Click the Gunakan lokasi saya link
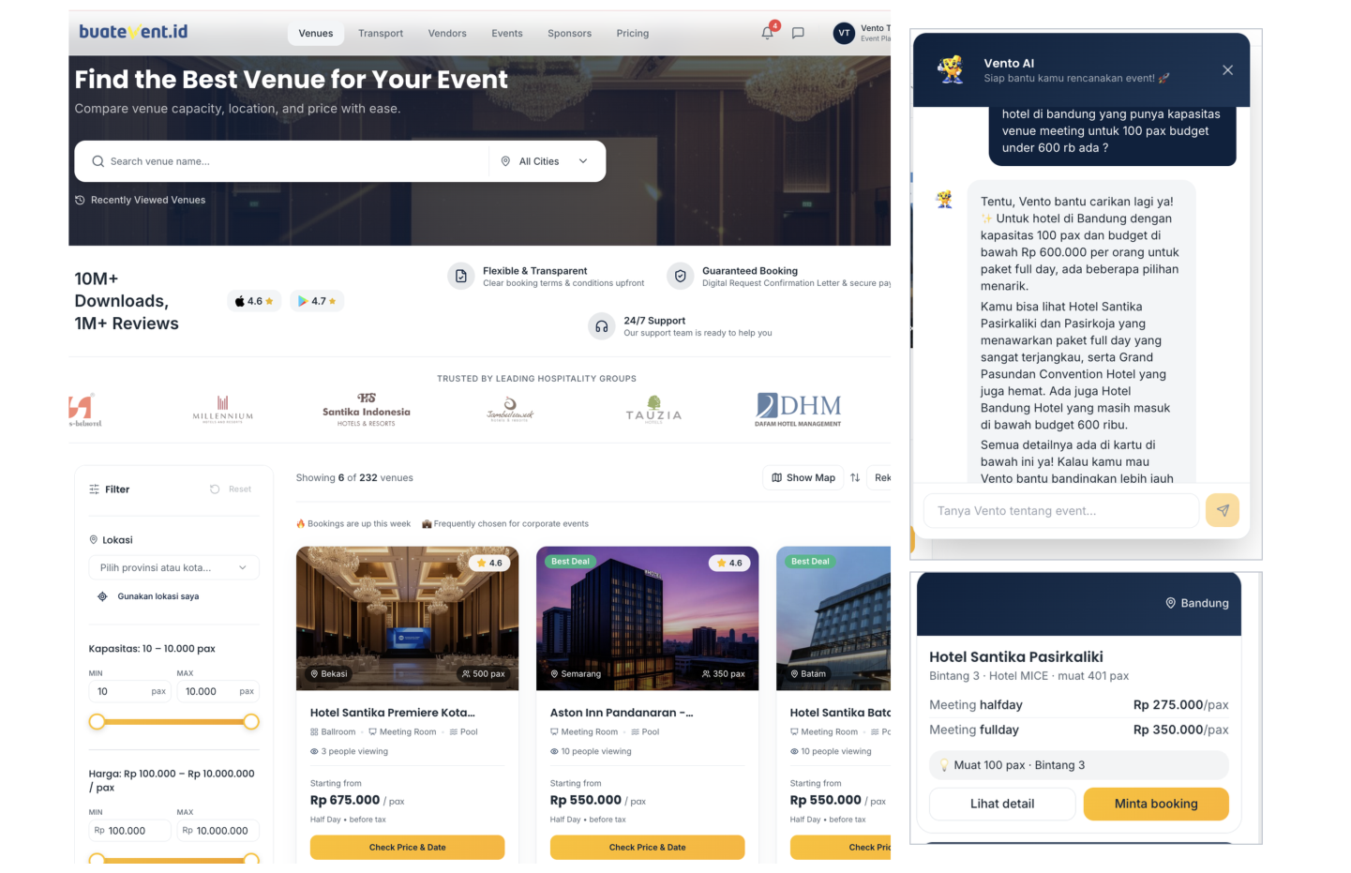The height and width of the screenshot is (873, 1351). 158,596
